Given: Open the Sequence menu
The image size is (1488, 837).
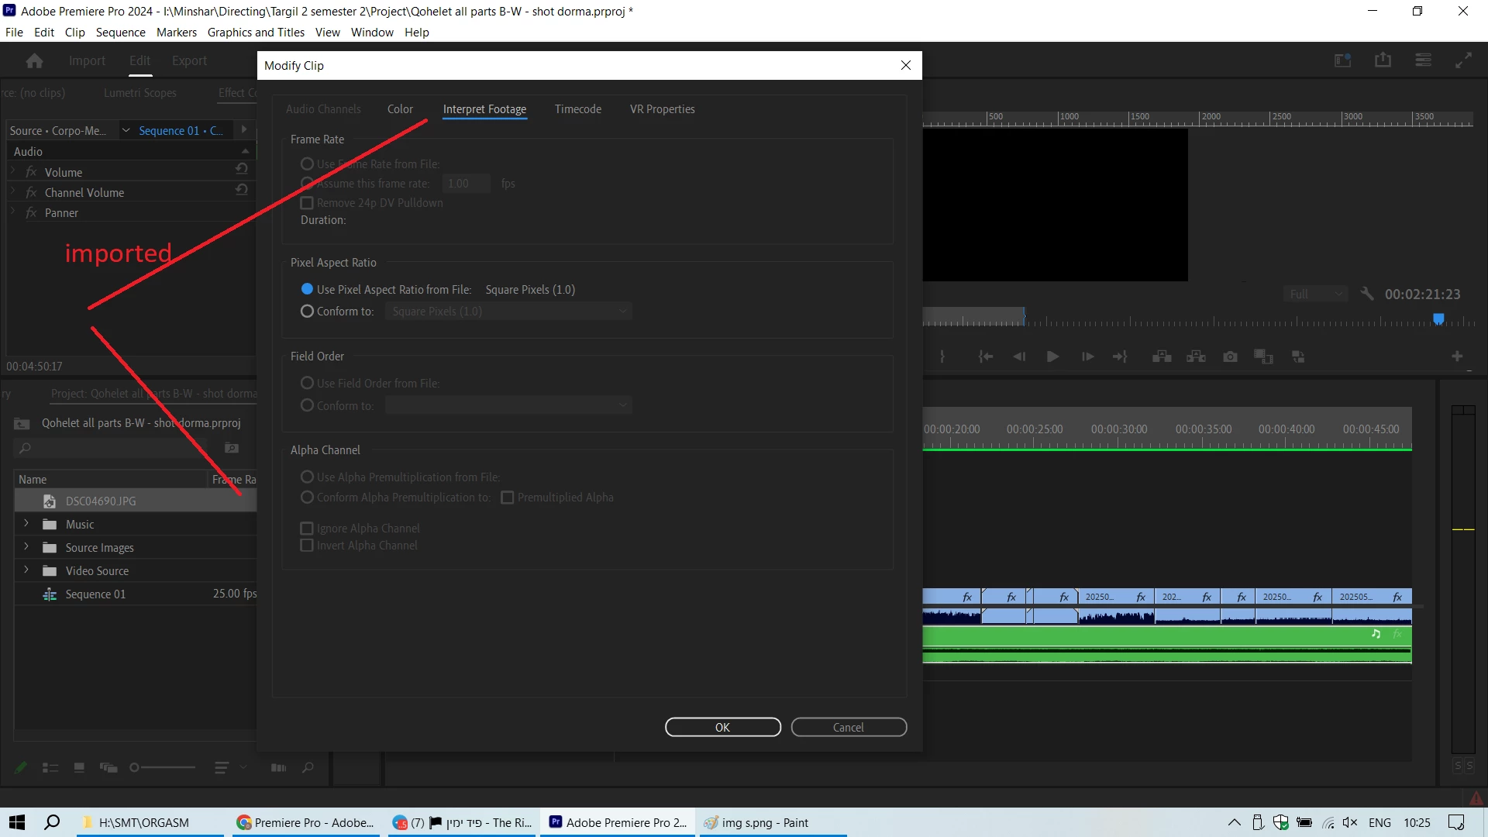Looking at the screenshot, I should (120, 32).
